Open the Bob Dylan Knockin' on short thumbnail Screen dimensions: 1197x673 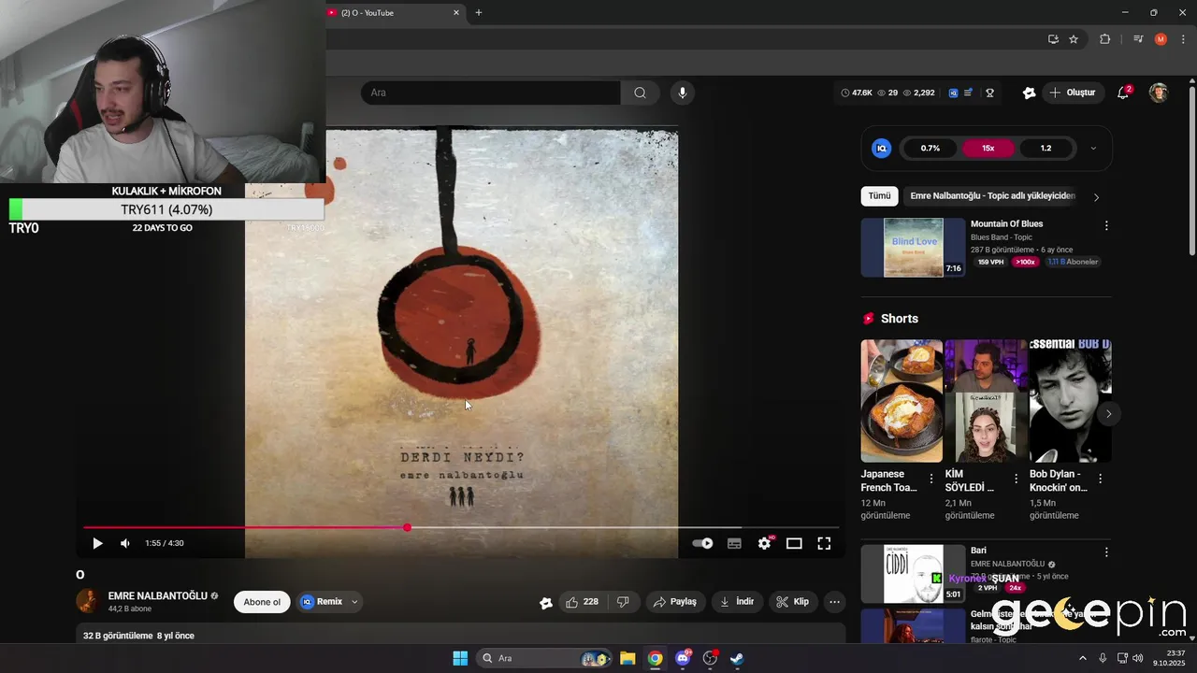click(1070, 401)
